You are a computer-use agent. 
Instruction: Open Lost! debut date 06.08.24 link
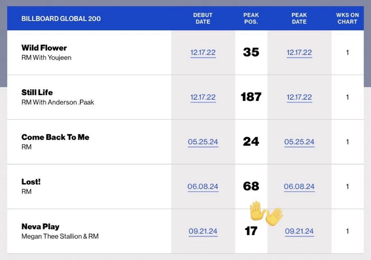203,186
